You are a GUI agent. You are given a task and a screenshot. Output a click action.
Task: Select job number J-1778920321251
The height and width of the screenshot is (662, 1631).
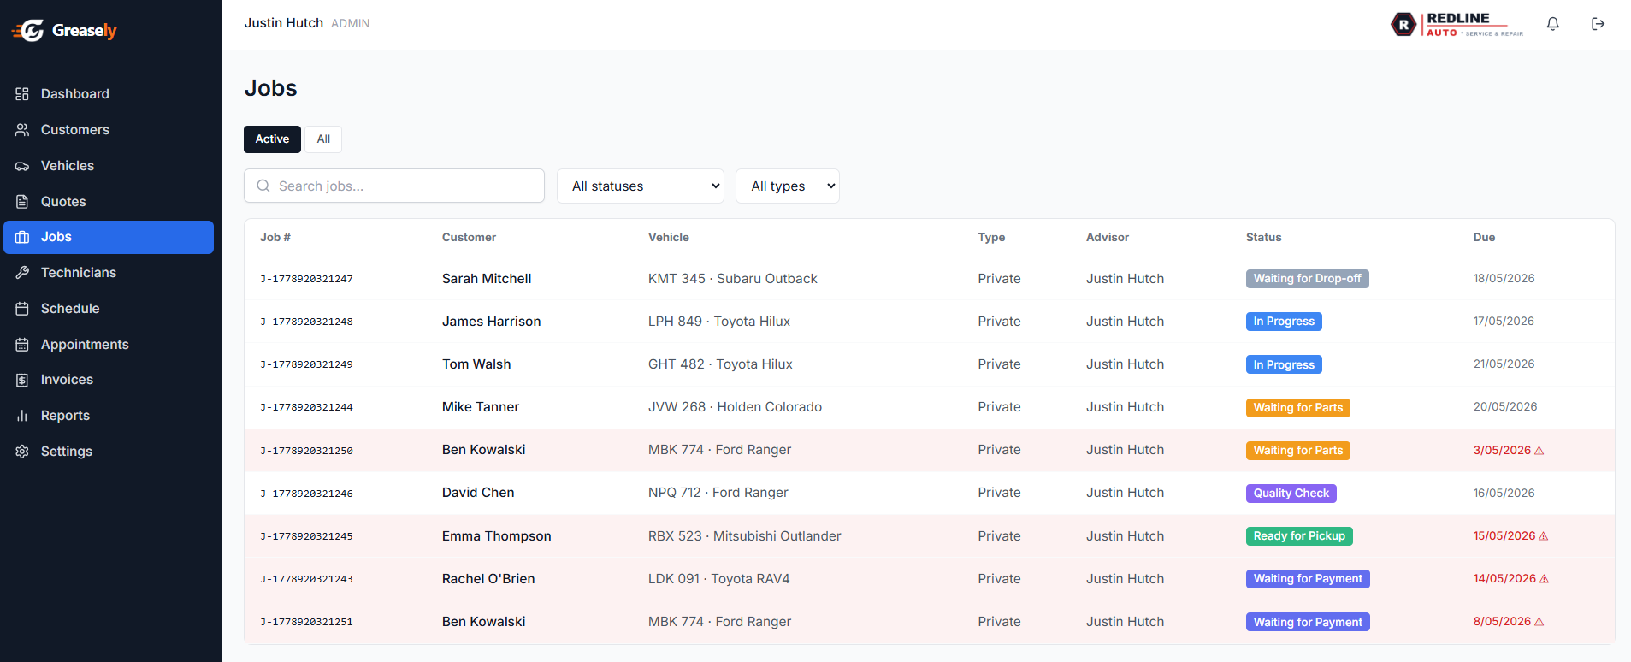point(306,622)
